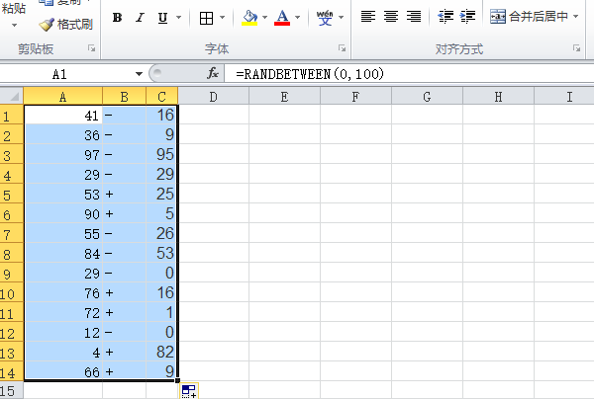The width and height of the screenshot is (594, 399).
Task: Click Merge & Center (合并后居中) button
Action: click(529, 16)
